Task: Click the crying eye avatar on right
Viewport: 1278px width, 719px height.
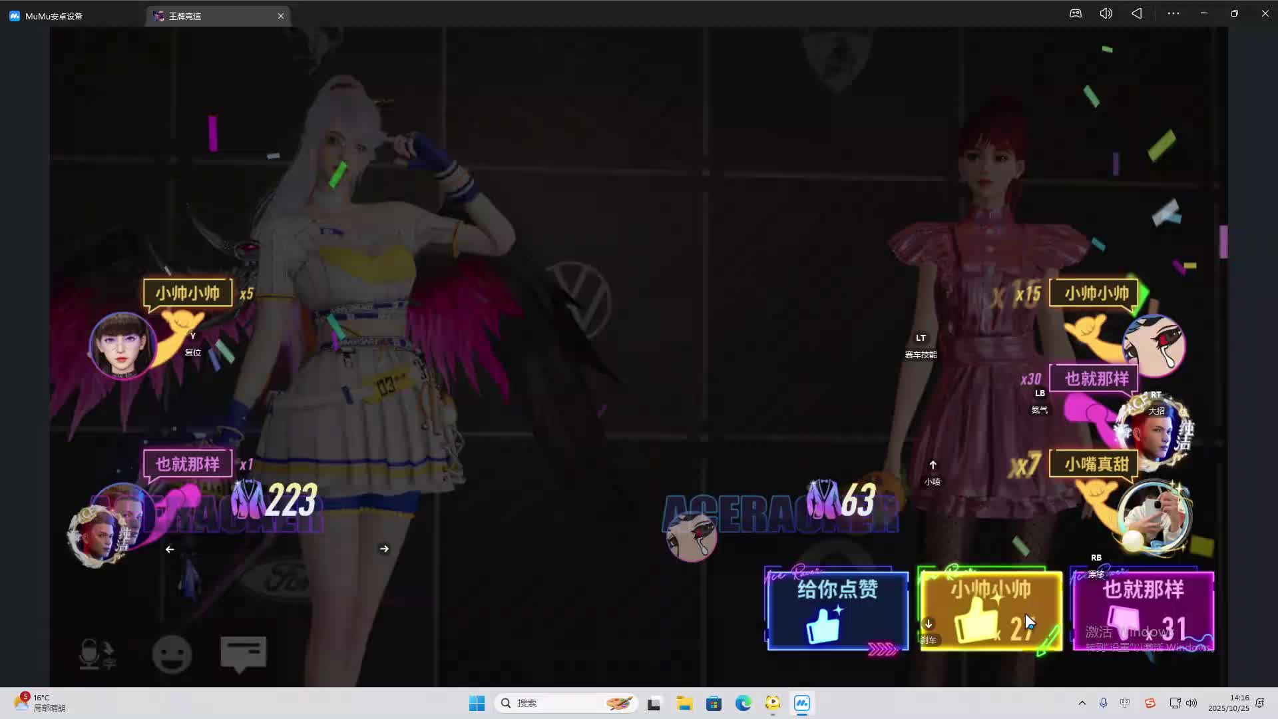Action: pos(1154,346)
